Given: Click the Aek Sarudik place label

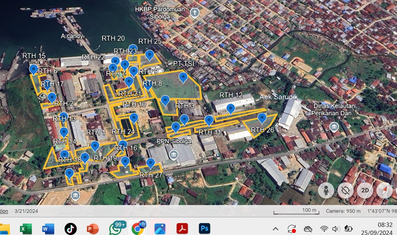Looking at the screenshot, I should point(279,97).
